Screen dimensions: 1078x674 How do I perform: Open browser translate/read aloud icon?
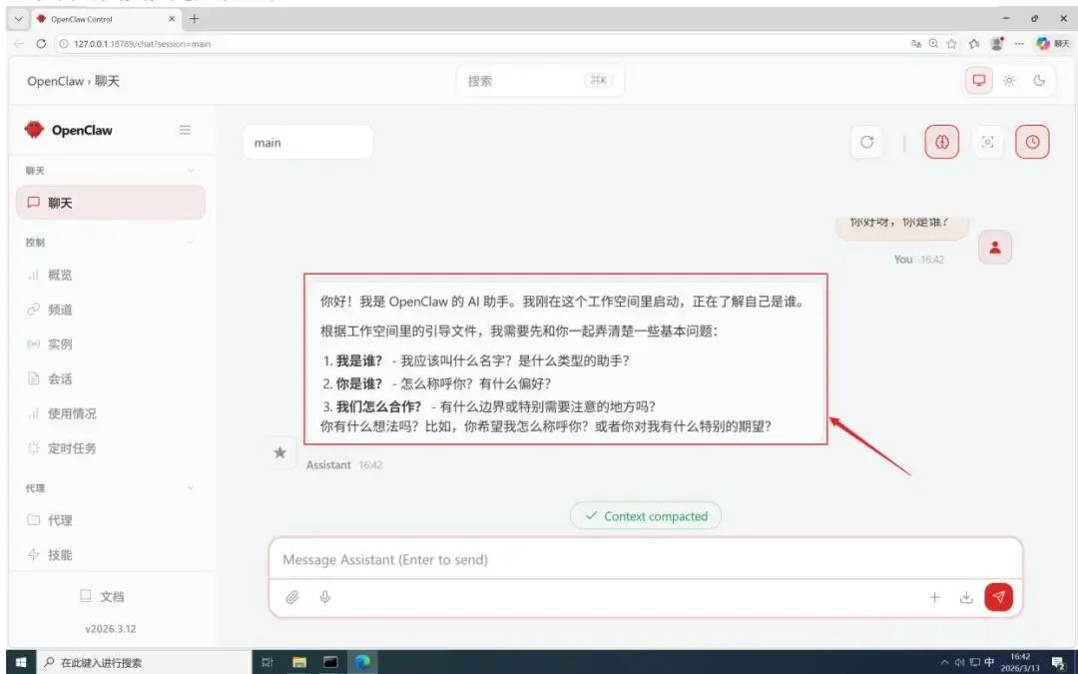pyautogui.click(x=915, y=43)
